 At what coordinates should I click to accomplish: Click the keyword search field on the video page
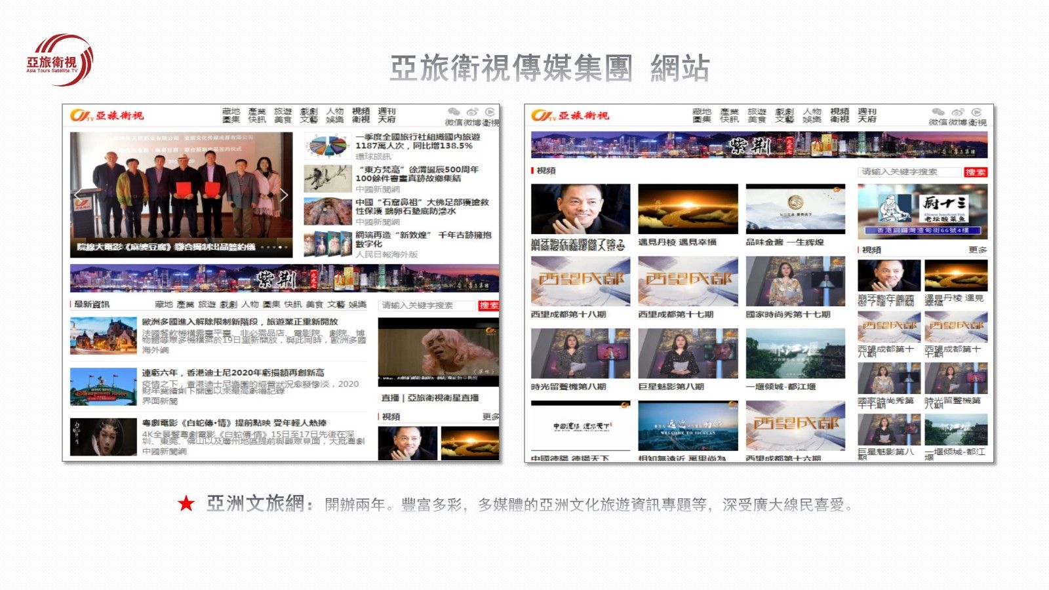(x=910, y=172)
